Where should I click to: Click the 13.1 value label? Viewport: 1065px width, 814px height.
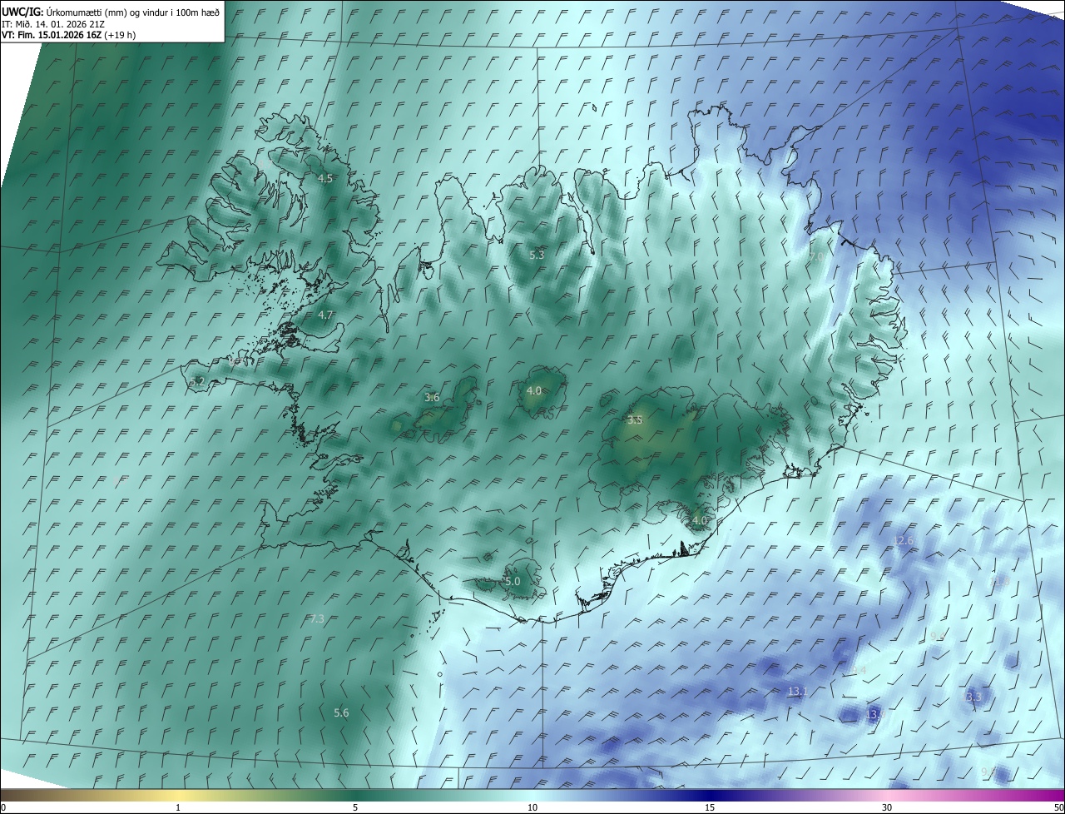(x=798, y=692)
